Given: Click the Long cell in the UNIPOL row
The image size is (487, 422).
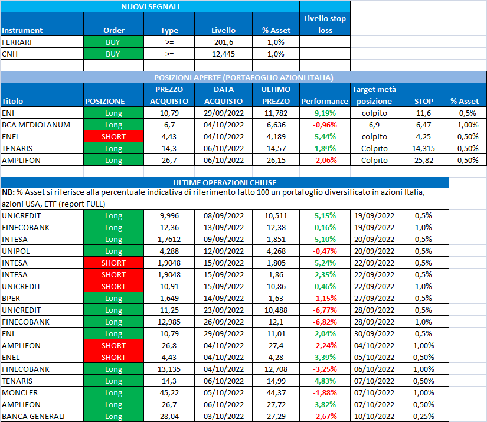Looking at the screenshot, I should [114, 251].
